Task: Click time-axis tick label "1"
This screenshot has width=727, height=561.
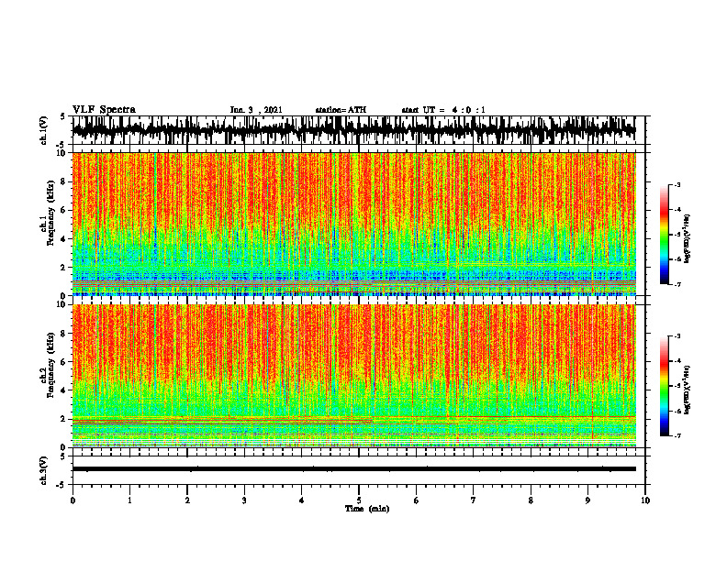Action: [x=129, y=500]
